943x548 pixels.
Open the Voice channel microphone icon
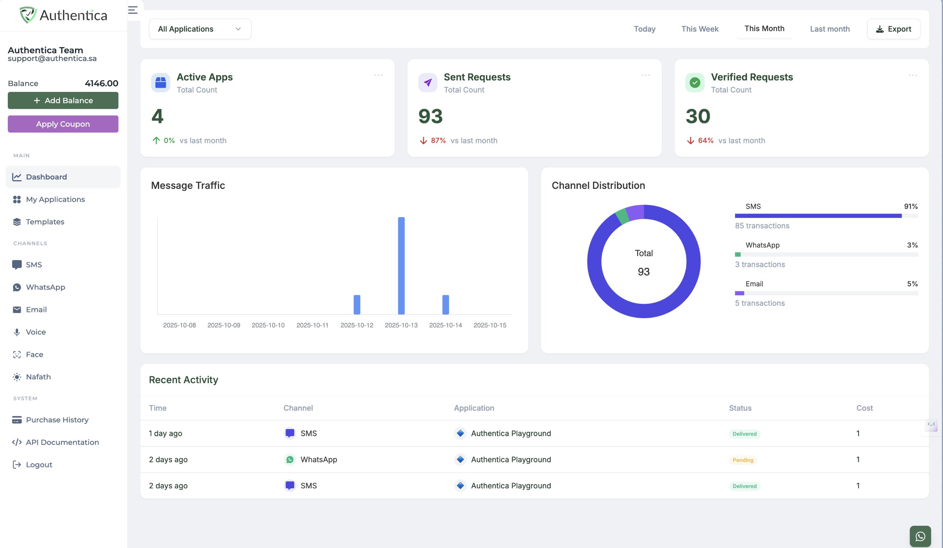(17, 332)
